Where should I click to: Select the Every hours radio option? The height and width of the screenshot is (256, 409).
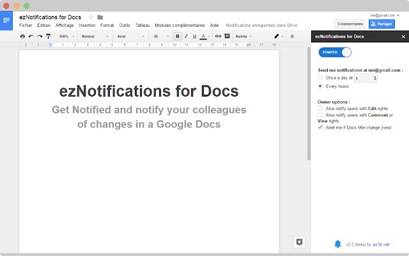coord(320,86)
